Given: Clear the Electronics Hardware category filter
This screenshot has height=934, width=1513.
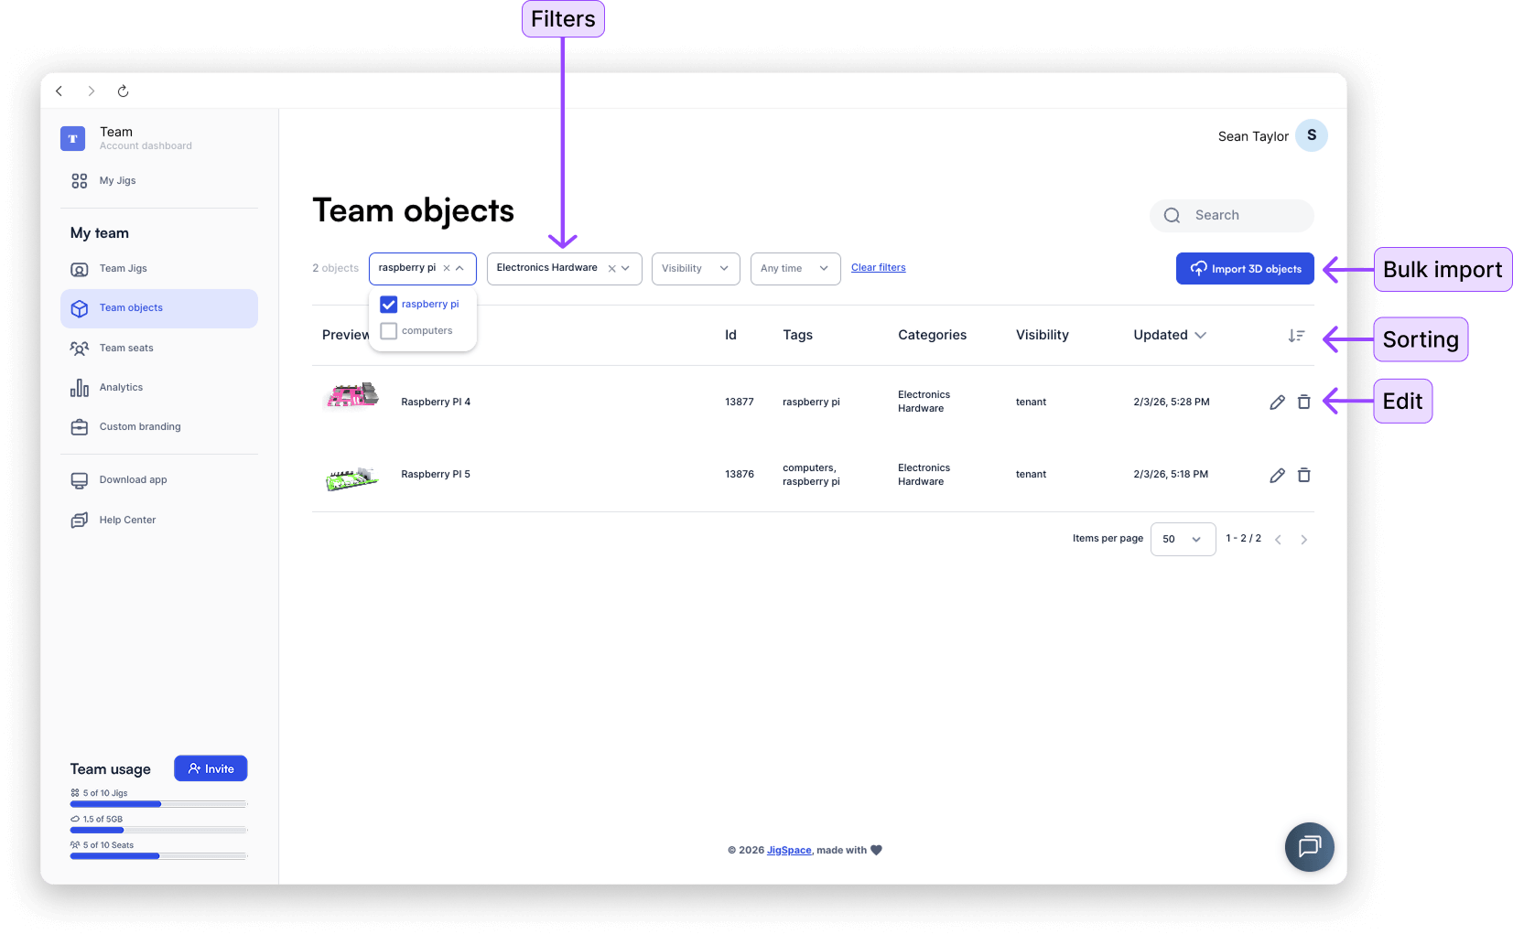Looking at the screenshot, I should tap(611, 269).
